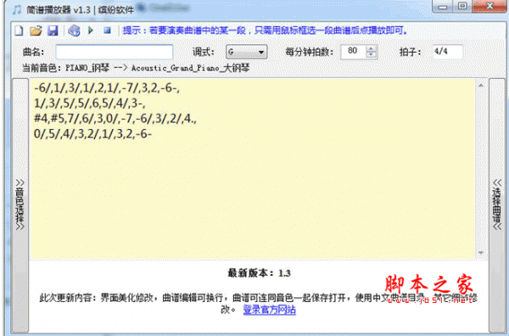
Task: Click the blue cube toolbar icon
Action: tap(74, 31)
